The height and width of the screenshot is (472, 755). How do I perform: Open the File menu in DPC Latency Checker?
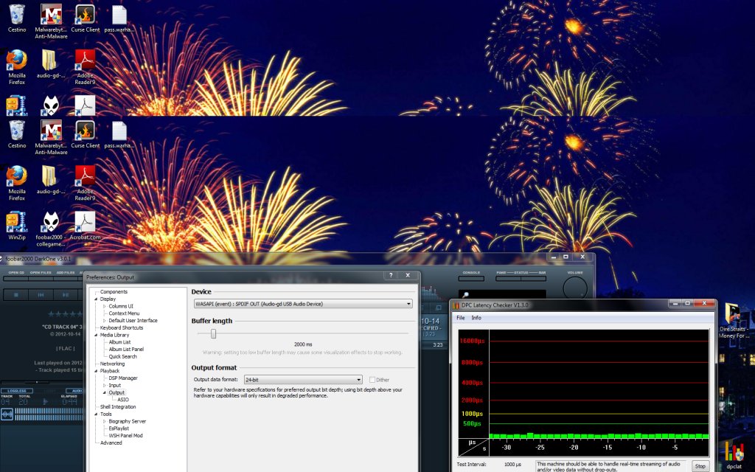(x=461, y=318)
